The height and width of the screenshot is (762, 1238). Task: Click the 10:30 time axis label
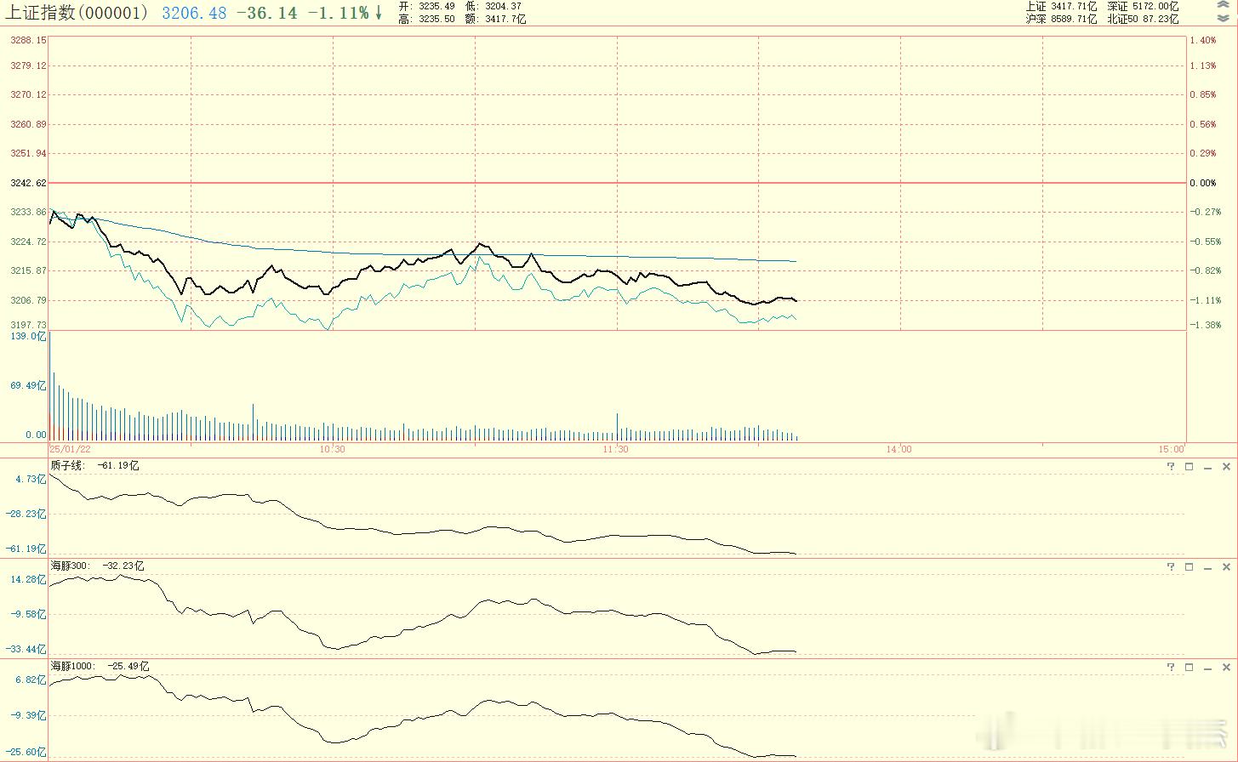332,449
